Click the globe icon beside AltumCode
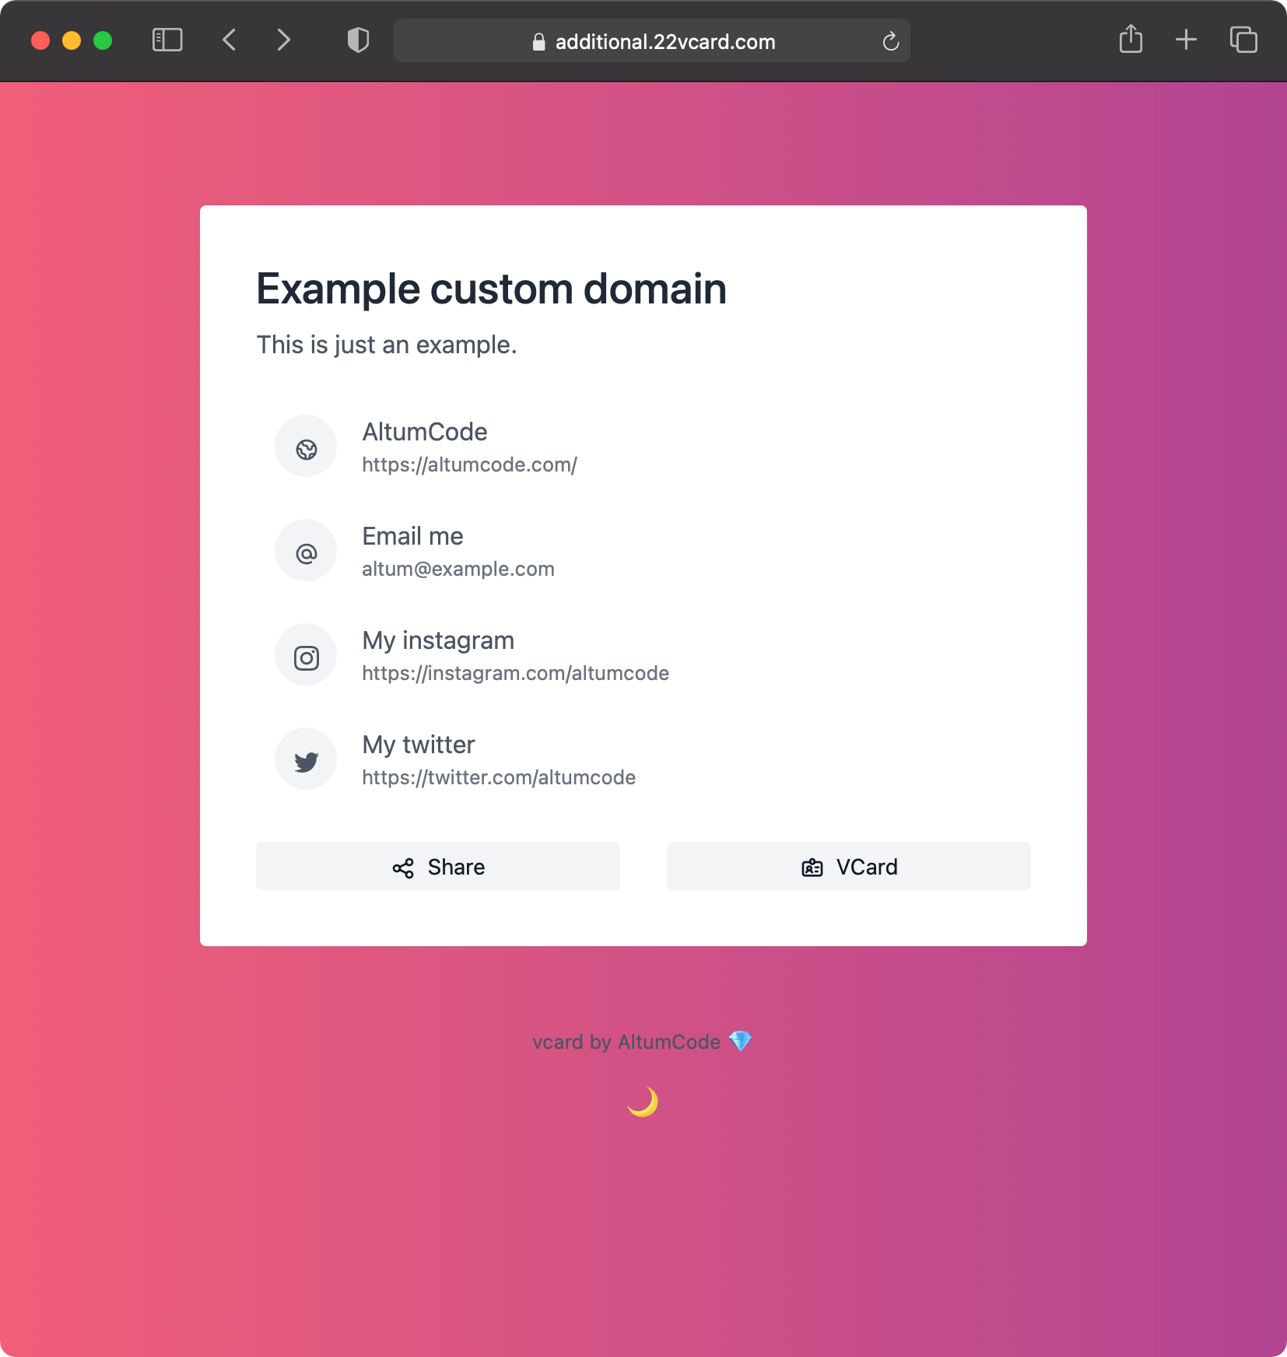1287x1357 pixels. pos(306,447)
